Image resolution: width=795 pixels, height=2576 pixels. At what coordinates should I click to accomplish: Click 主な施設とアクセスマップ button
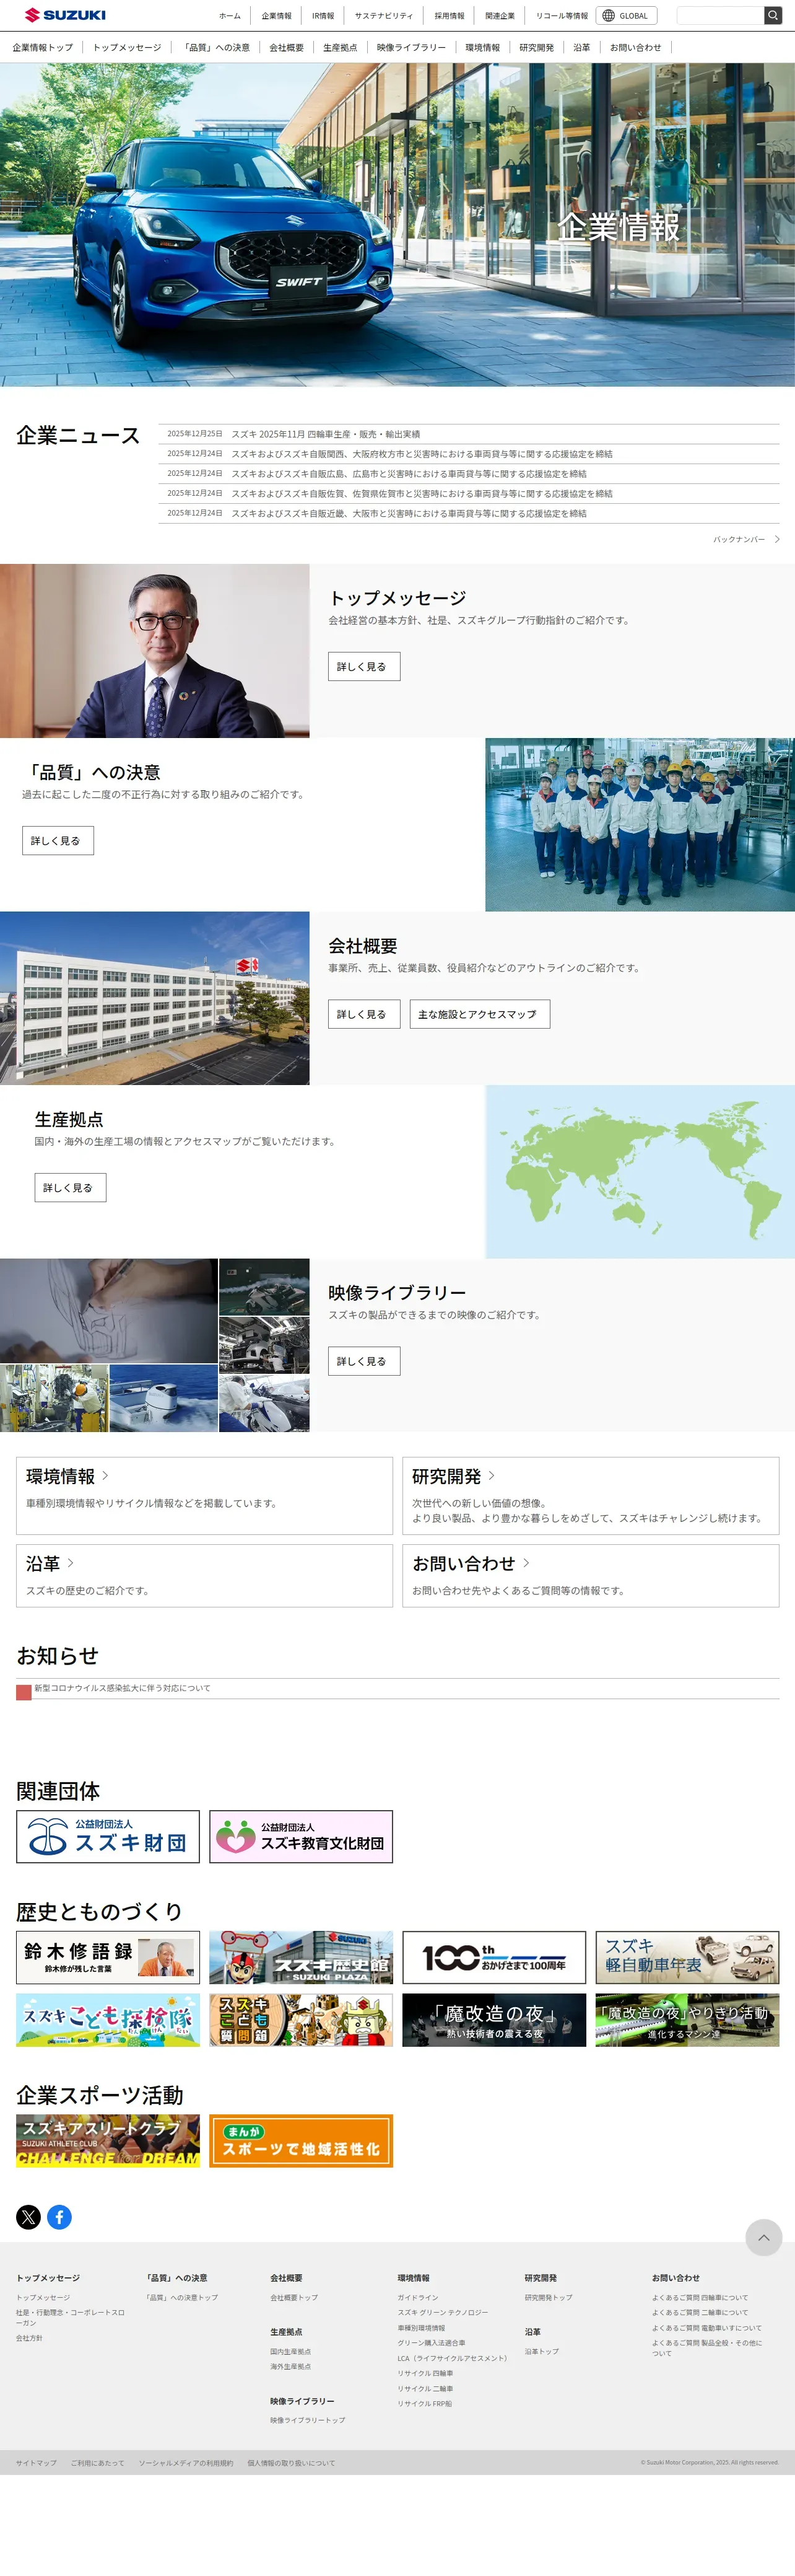479,1014
